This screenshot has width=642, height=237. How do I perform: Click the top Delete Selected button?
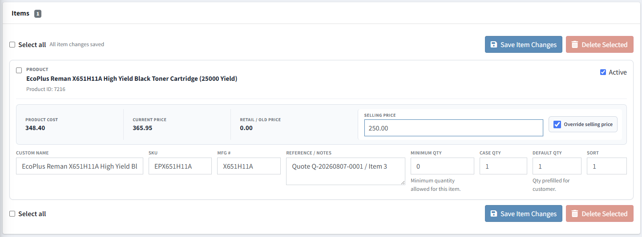[x=600, y=44]
